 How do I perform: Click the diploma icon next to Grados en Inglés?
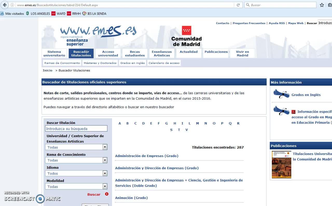281,94
